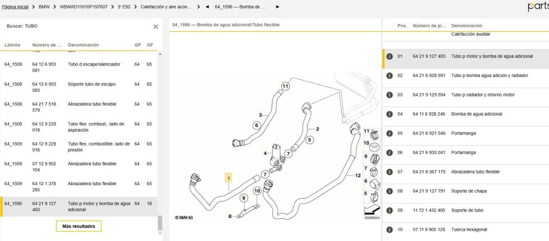This screenshot has width=549, height=241.
Task: Select callout 6 on hose 3
Action: (256, 125)
